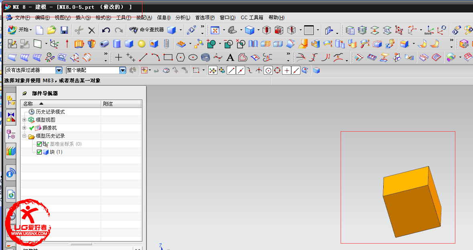This screenshot has width=473, height=250.
Task: Select the Helix spiral tool
Action: click(205, 57)
